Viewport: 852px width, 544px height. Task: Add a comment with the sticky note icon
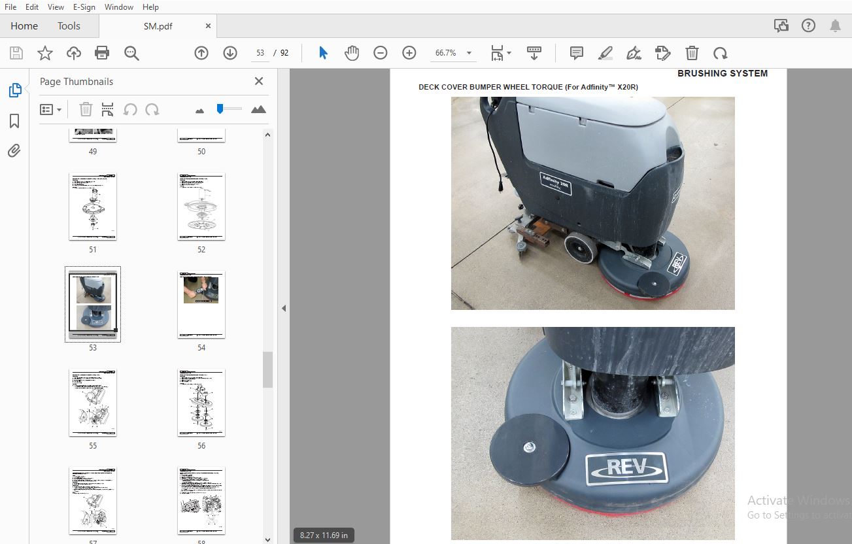577,54
